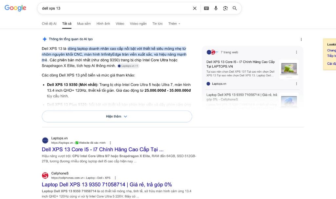Click the AI overview sparkle icon

[45, 39]
